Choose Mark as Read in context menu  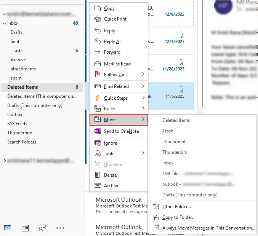coord(117,64)
